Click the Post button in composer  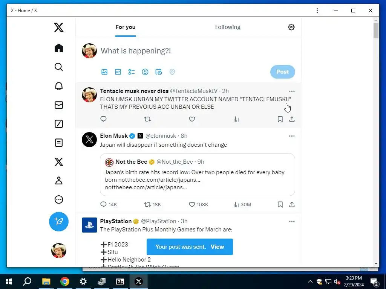pyautogui.click(x=283, y=72)
